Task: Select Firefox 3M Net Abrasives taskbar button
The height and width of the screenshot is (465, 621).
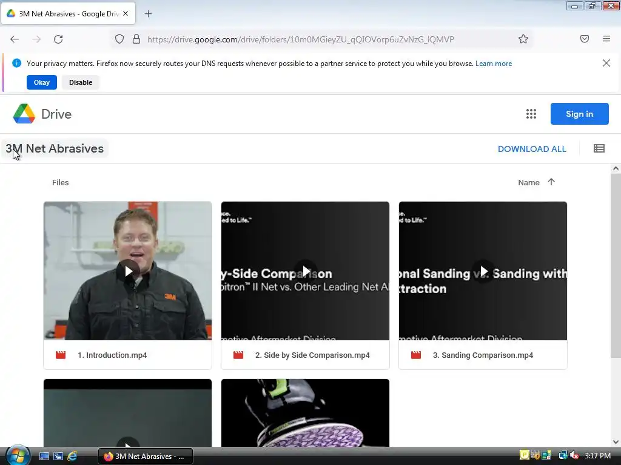Action: (x=146, y=457)
